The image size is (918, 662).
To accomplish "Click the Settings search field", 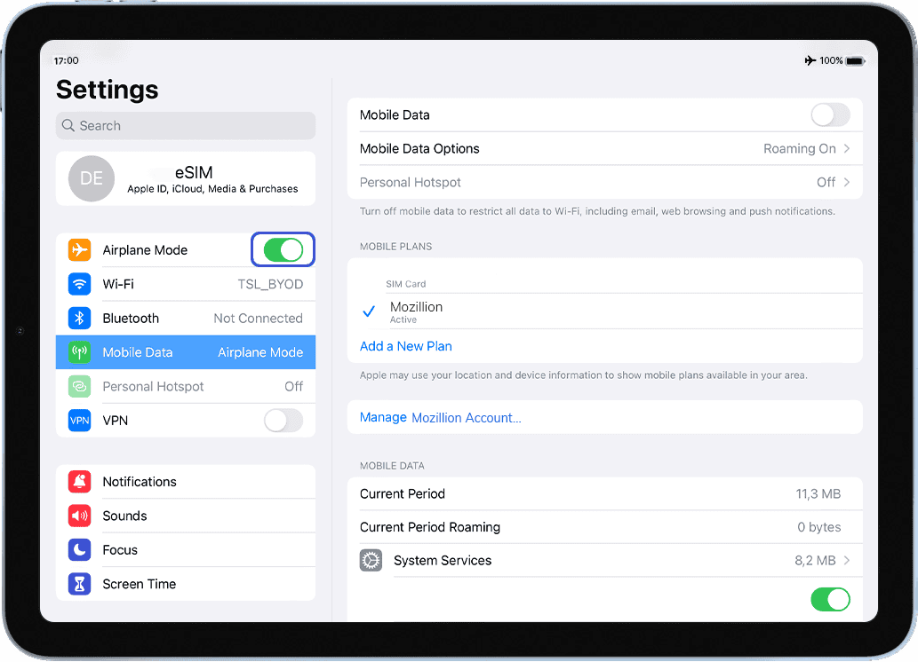I will pyautogui.click(x=186, y=126).
